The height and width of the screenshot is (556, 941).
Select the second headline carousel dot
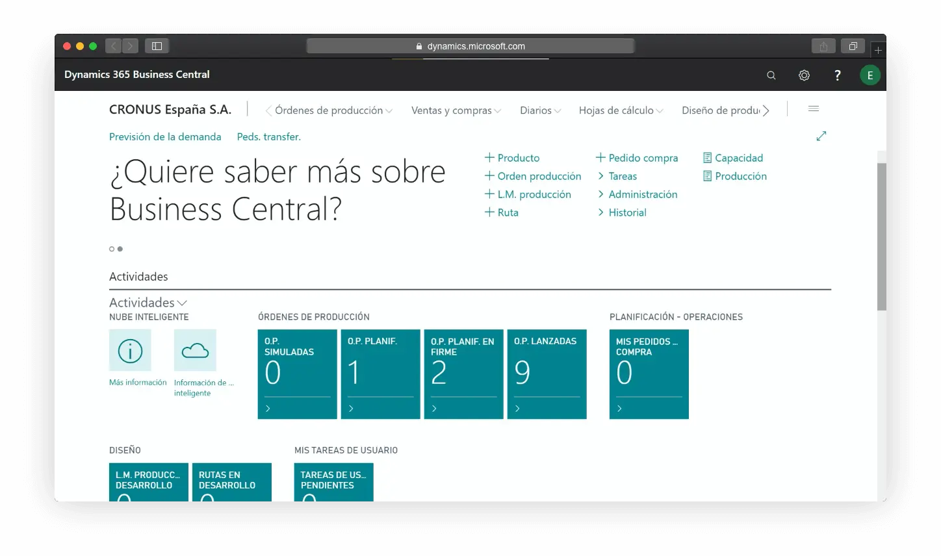coord(120,249)
